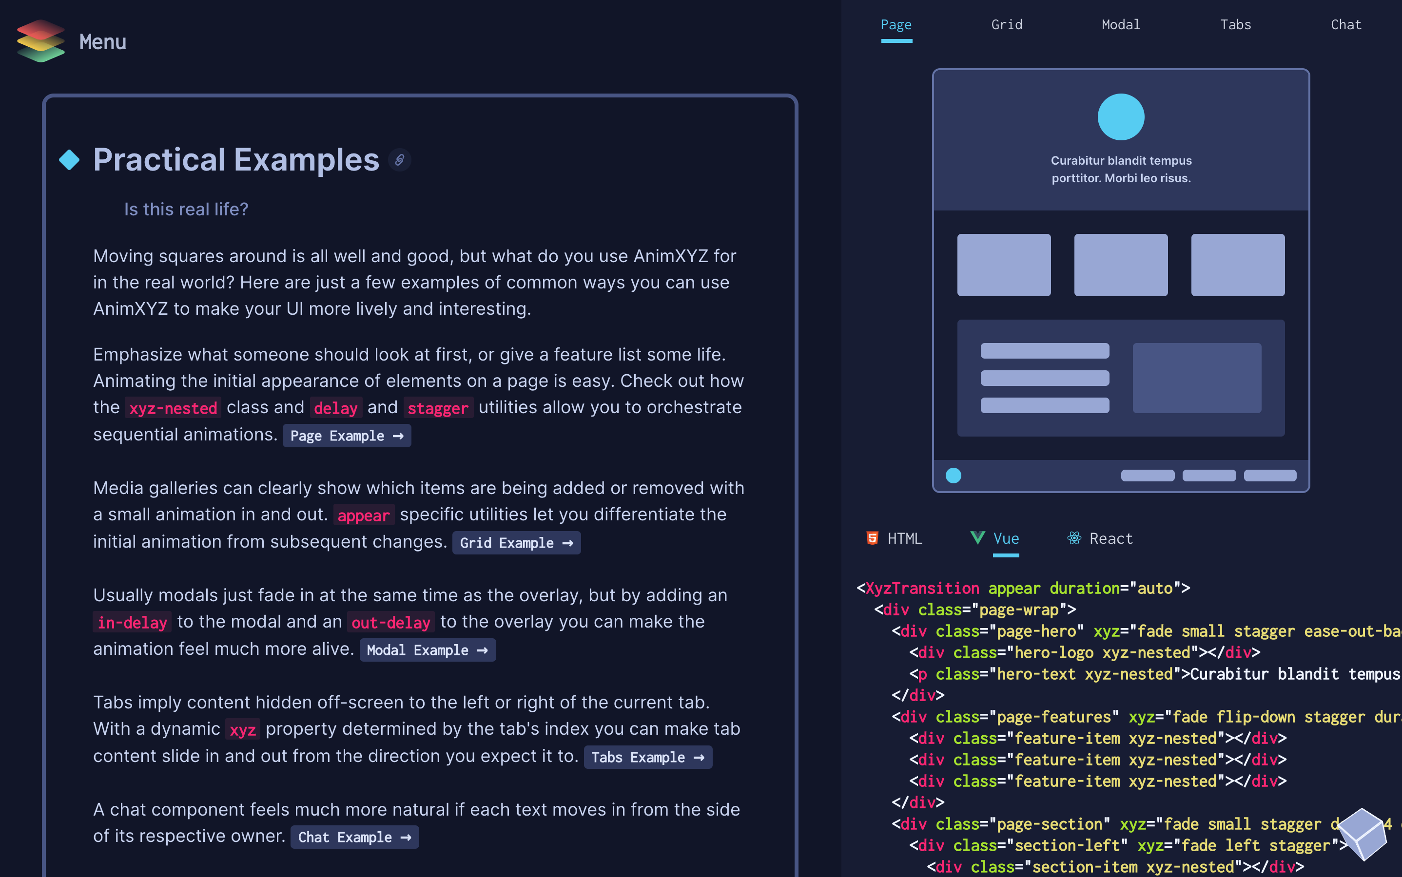This screenshot has height=877, width=1402.
Task: Open the Chat example tab
Action: [x=1346, y=24]
